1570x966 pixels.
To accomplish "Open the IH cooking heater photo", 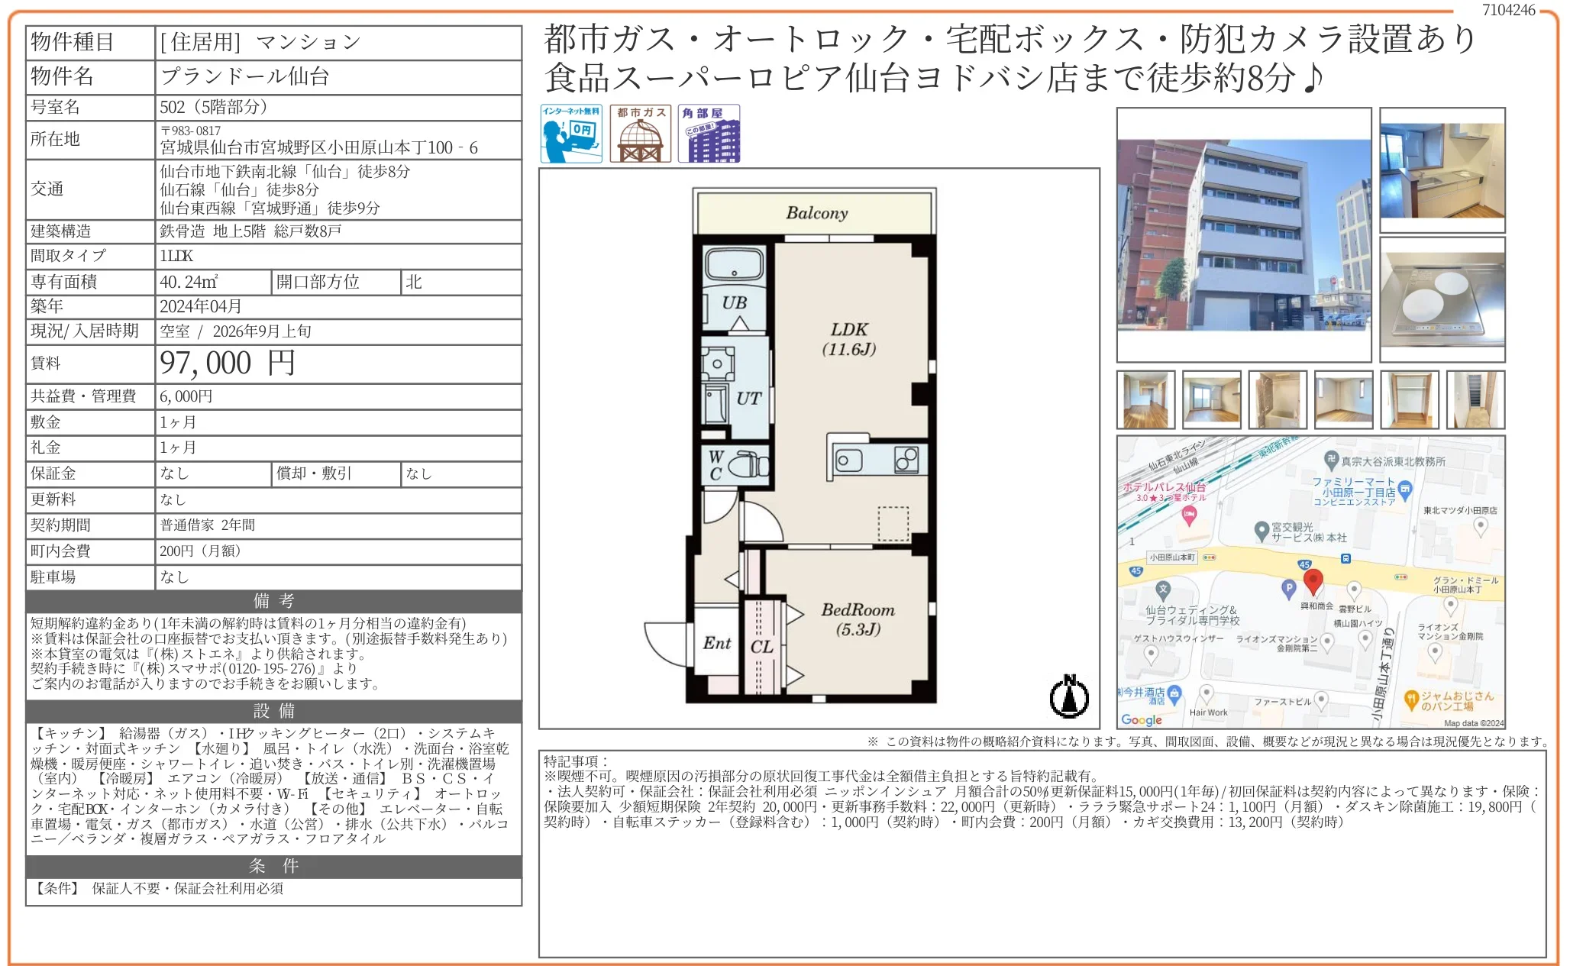I will point(1442,299).
